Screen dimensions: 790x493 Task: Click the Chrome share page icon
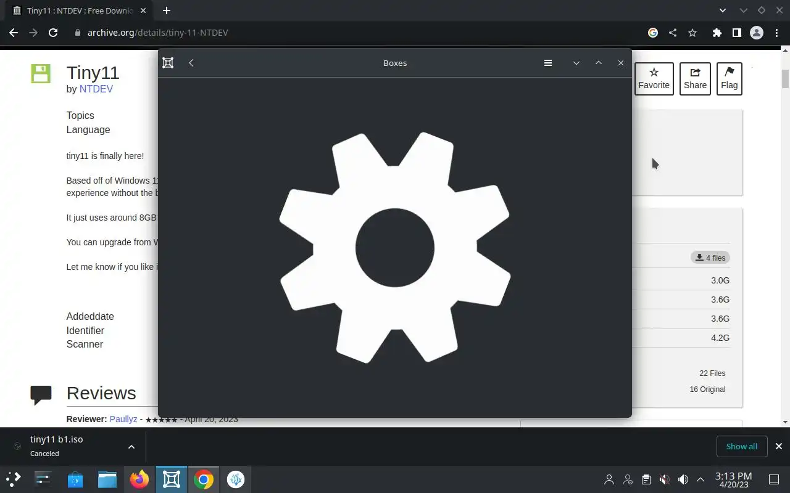[x=673, y=33]
